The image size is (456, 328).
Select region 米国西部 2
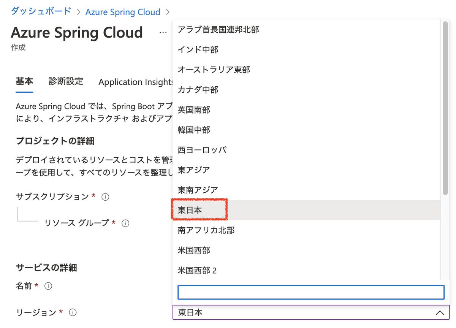[x=306, y=271]
